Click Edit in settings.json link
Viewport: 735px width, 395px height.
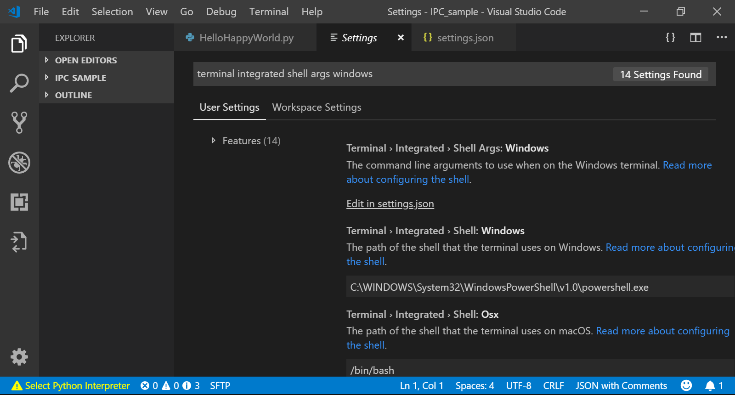click(x=390, y=204)
